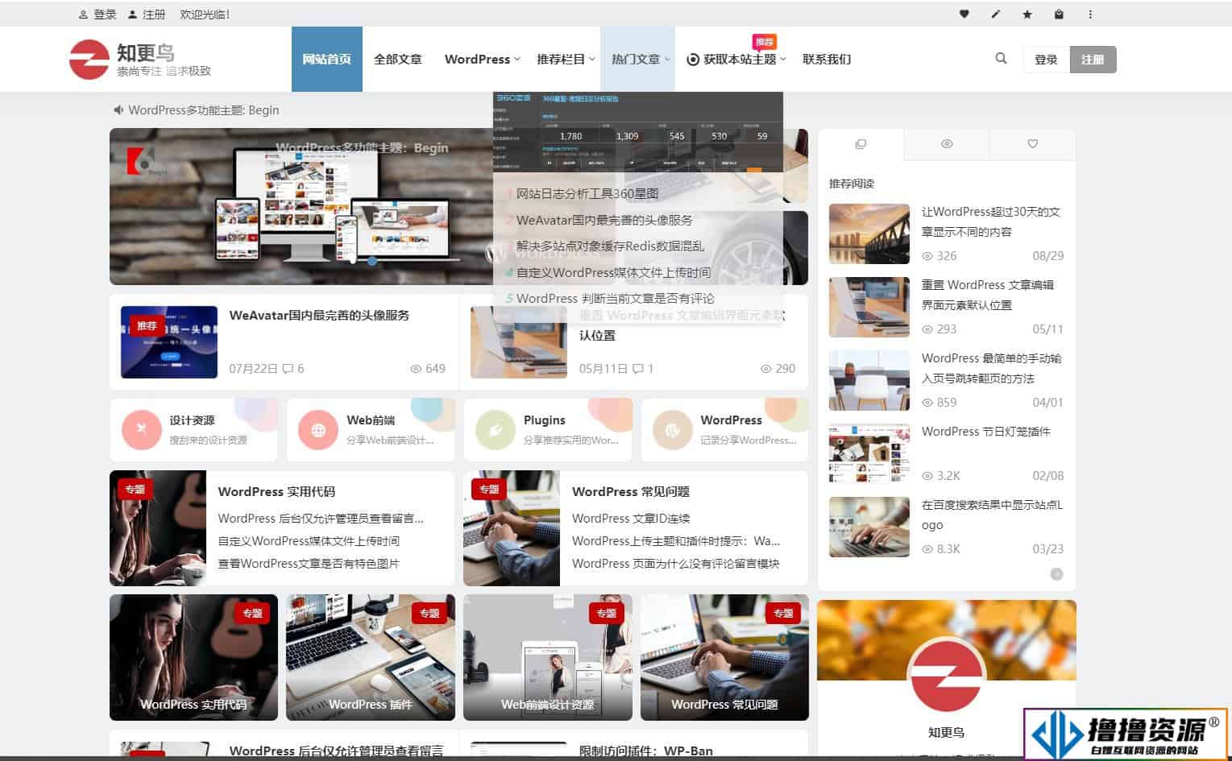The image size is (1232, 761).
Task: Click the heart icon in top bar
Action: (x=964, y=14)
